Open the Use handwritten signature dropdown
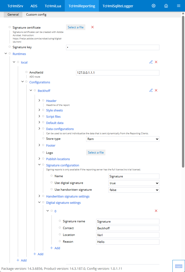Viewport: 185px width, 272px height. point(134,190)
